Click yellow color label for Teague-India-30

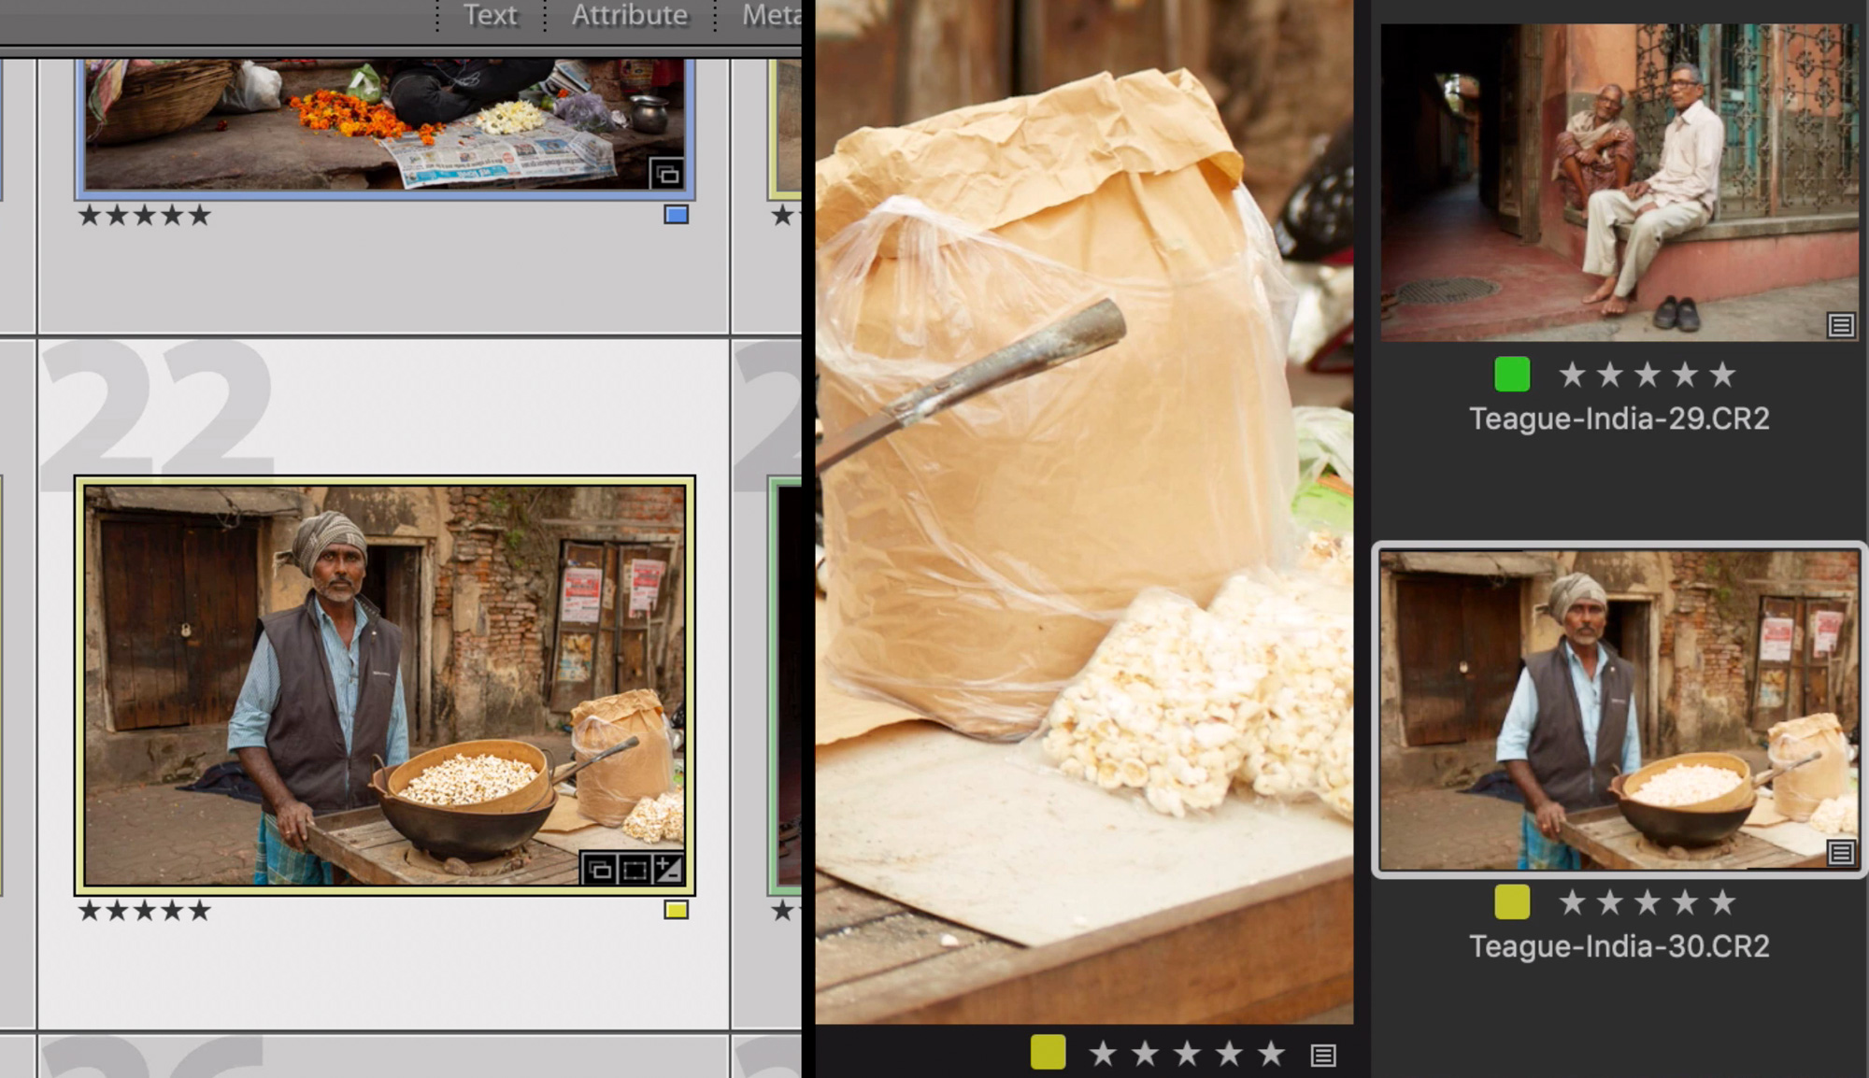[x=1512, y=902]
